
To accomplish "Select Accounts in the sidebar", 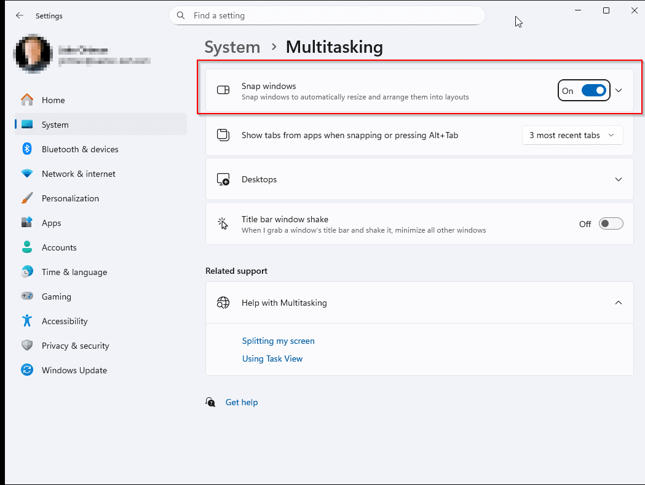I will click(101, 247).
